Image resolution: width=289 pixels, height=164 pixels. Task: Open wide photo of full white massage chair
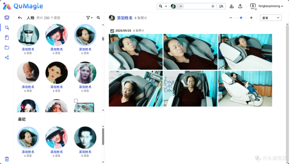245,89
